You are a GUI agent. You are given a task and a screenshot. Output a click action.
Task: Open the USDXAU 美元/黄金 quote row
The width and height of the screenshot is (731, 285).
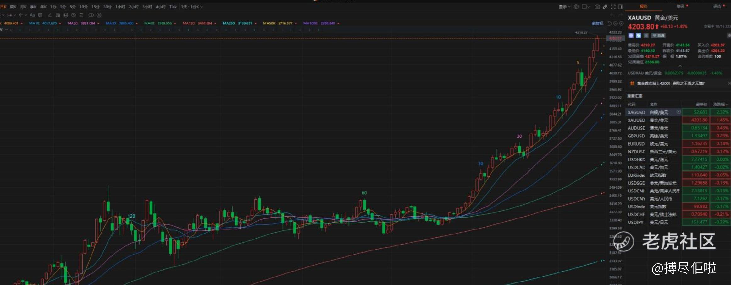pos(675,73)
